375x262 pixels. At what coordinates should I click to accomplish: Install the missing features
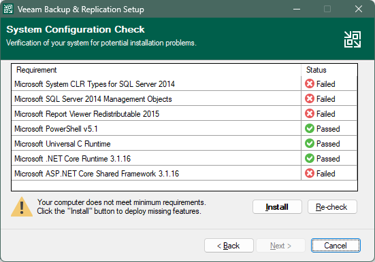pos(277,207)
